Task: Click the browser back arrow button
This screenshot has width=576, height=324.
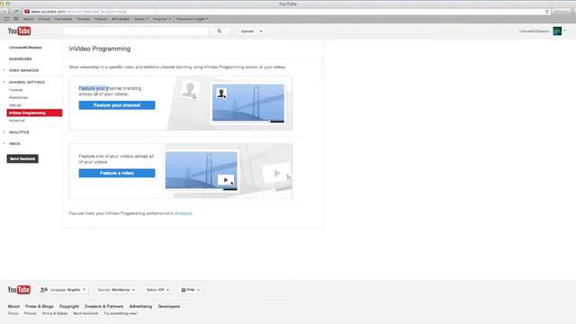Action: point(4,12)
